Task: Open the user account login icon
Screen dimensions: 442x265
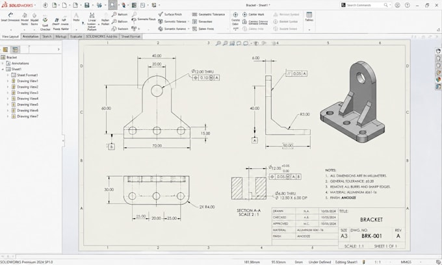Action: [x=397, y=5]
